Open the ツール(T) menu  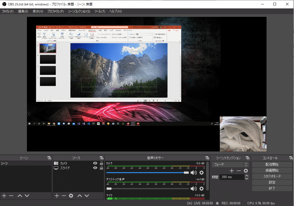point(100,11)
